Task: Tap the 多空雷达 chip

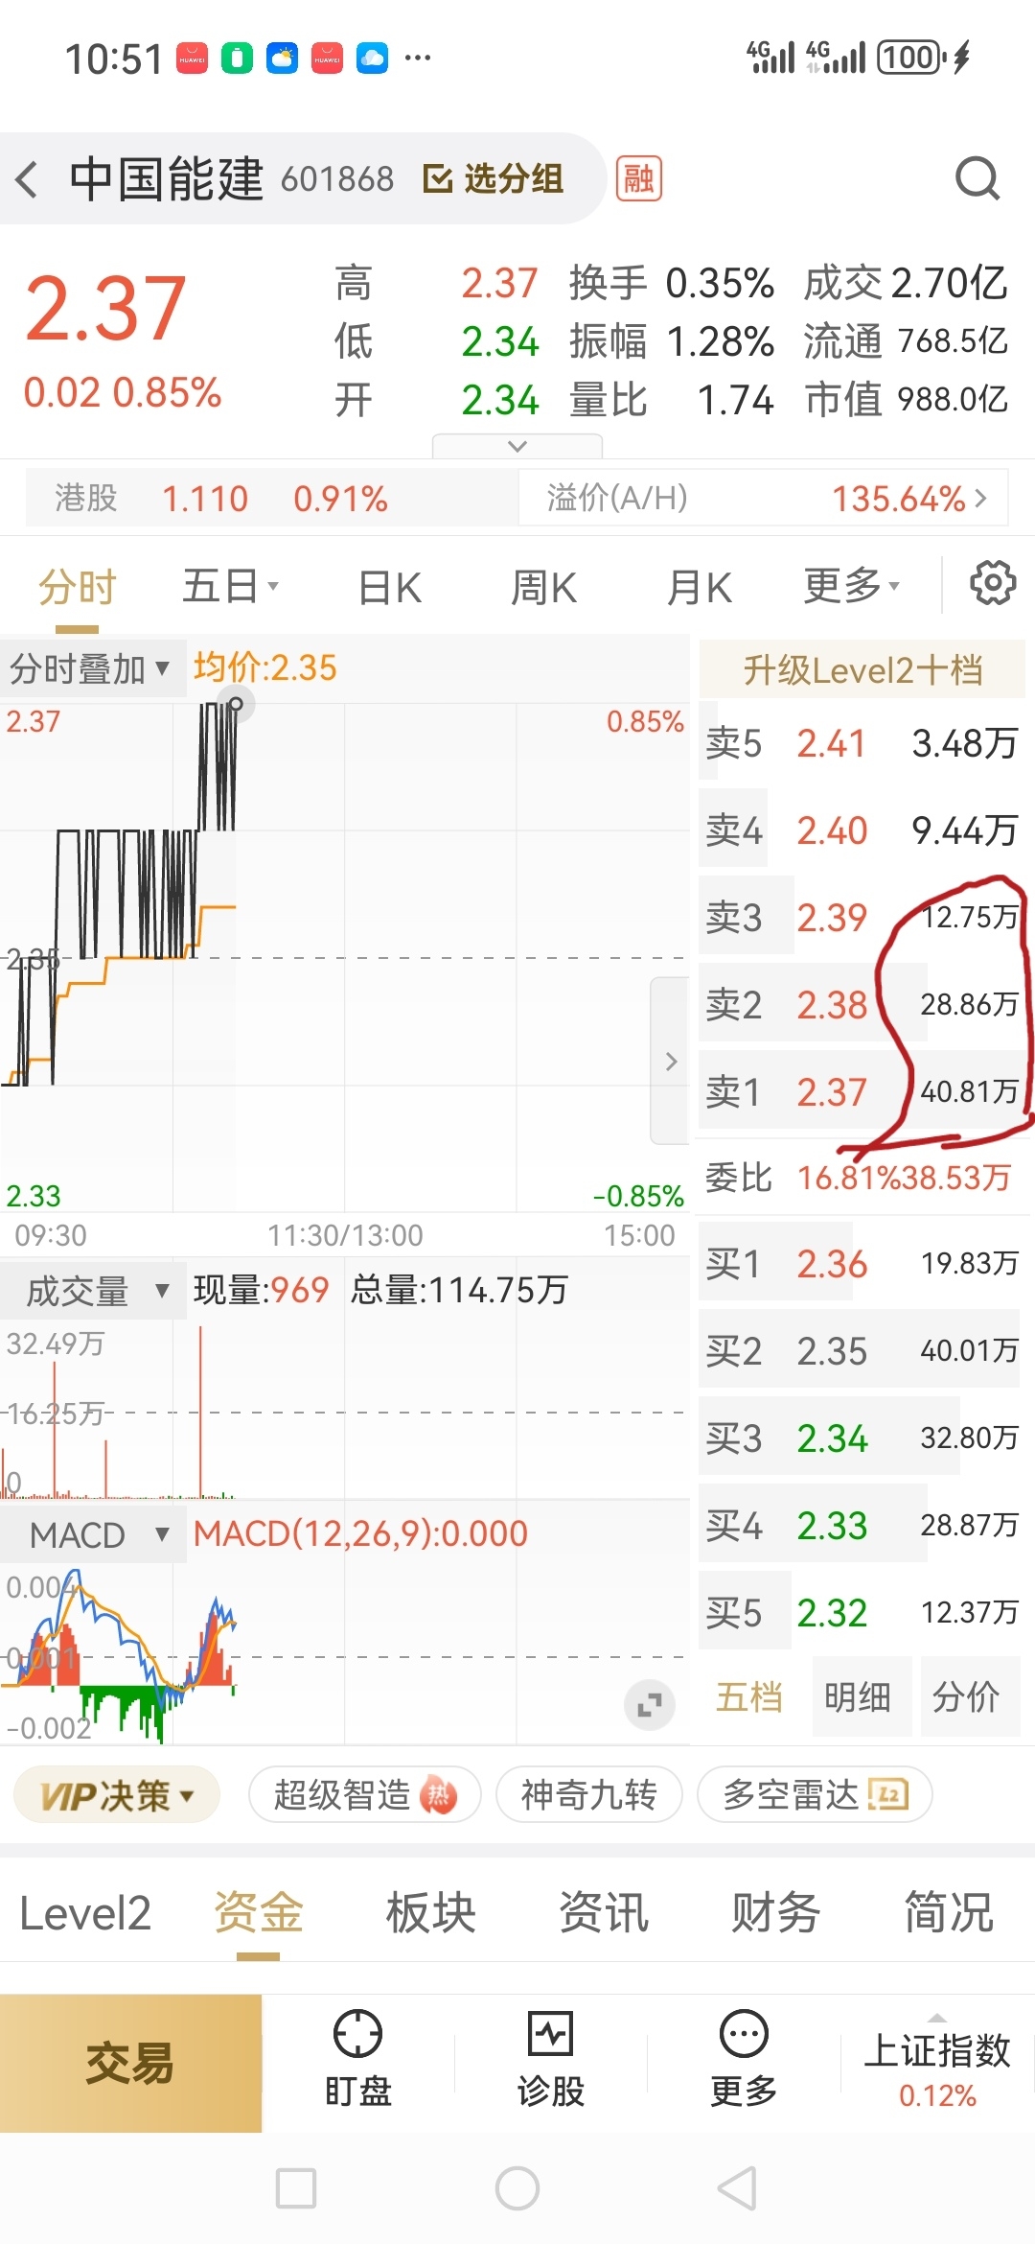Action: [x=814, y=1795]
